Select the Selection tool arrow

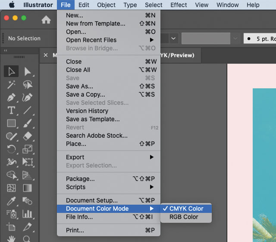12,72
